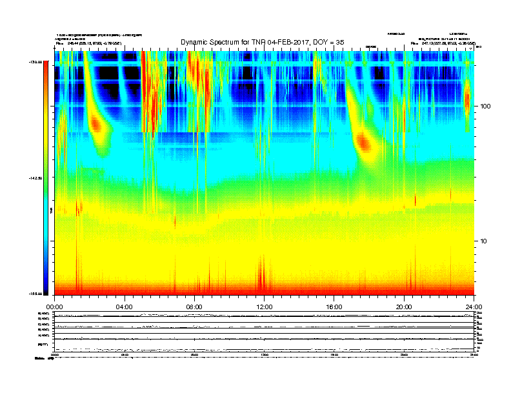The width and height of the screenshot is (511, 395).
Task: Click the vertical rainbow color scale bar
Action: 46,178
